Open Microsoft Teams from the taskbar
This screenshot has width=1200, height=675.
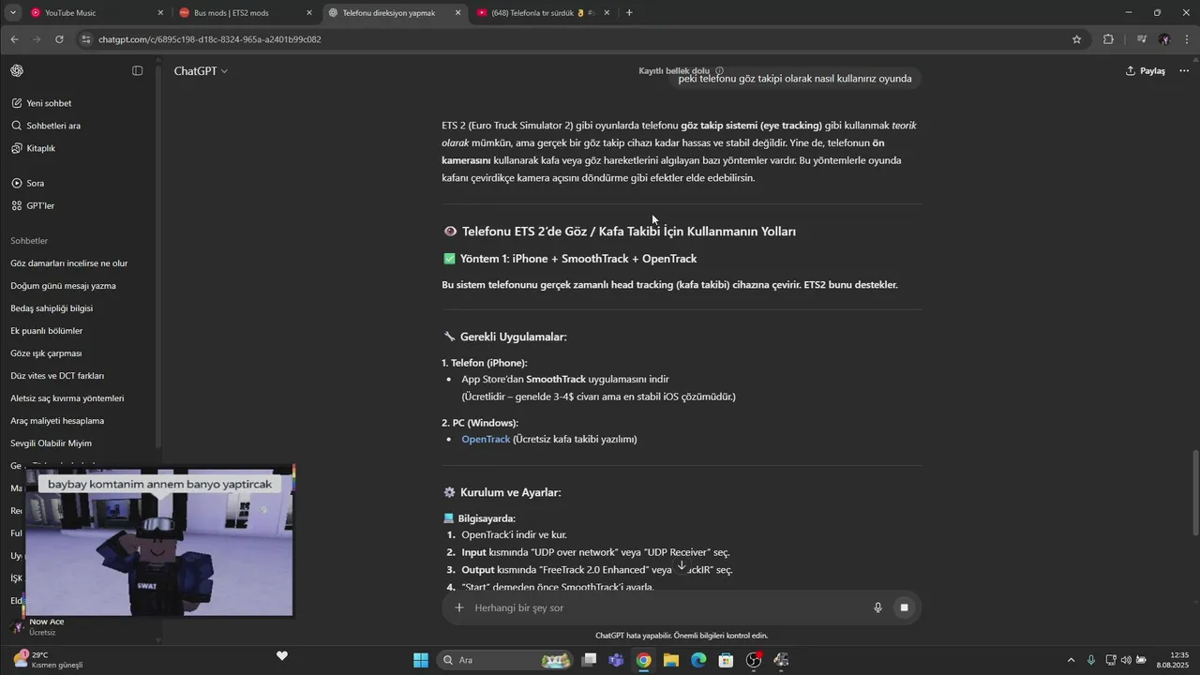click(616, 660)
